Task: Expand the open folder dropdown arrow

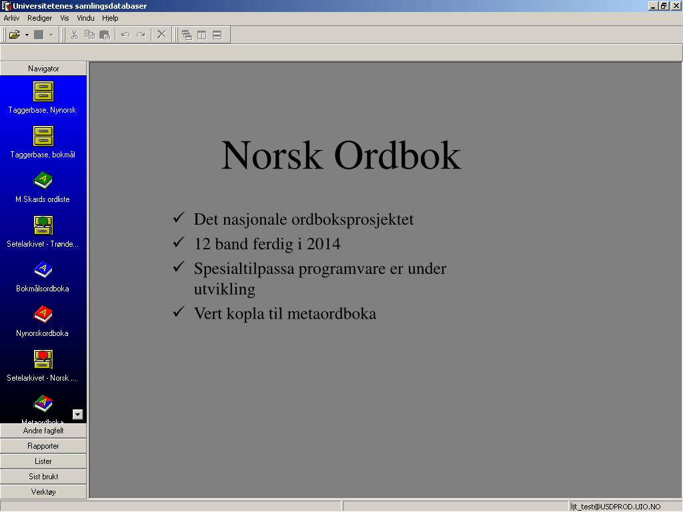Action: [x=27, y=35]
